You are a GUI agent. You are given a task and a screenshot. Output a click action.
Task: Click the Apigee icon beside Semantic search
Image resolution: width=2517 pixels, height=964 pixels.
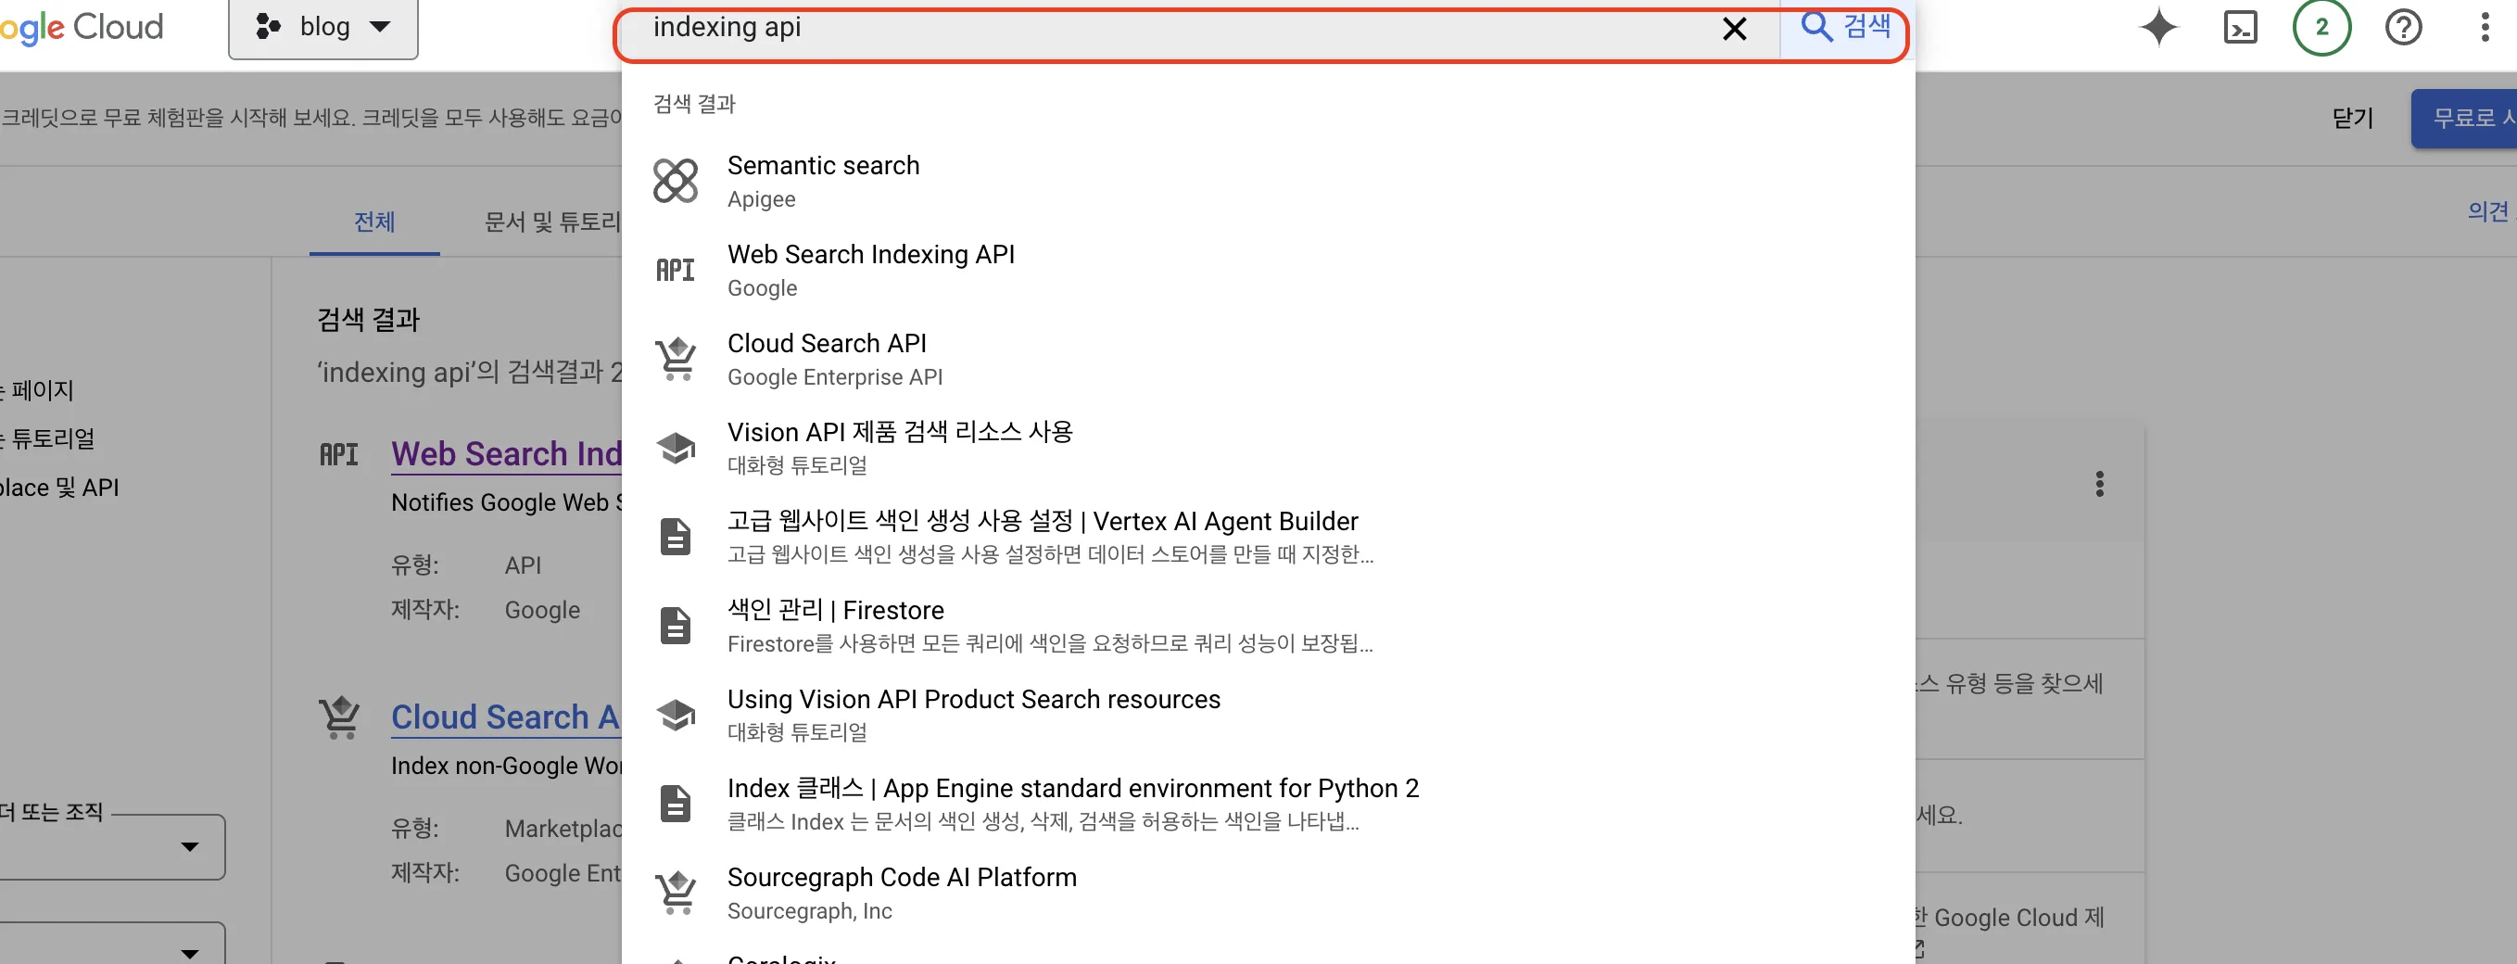point(676,182)
